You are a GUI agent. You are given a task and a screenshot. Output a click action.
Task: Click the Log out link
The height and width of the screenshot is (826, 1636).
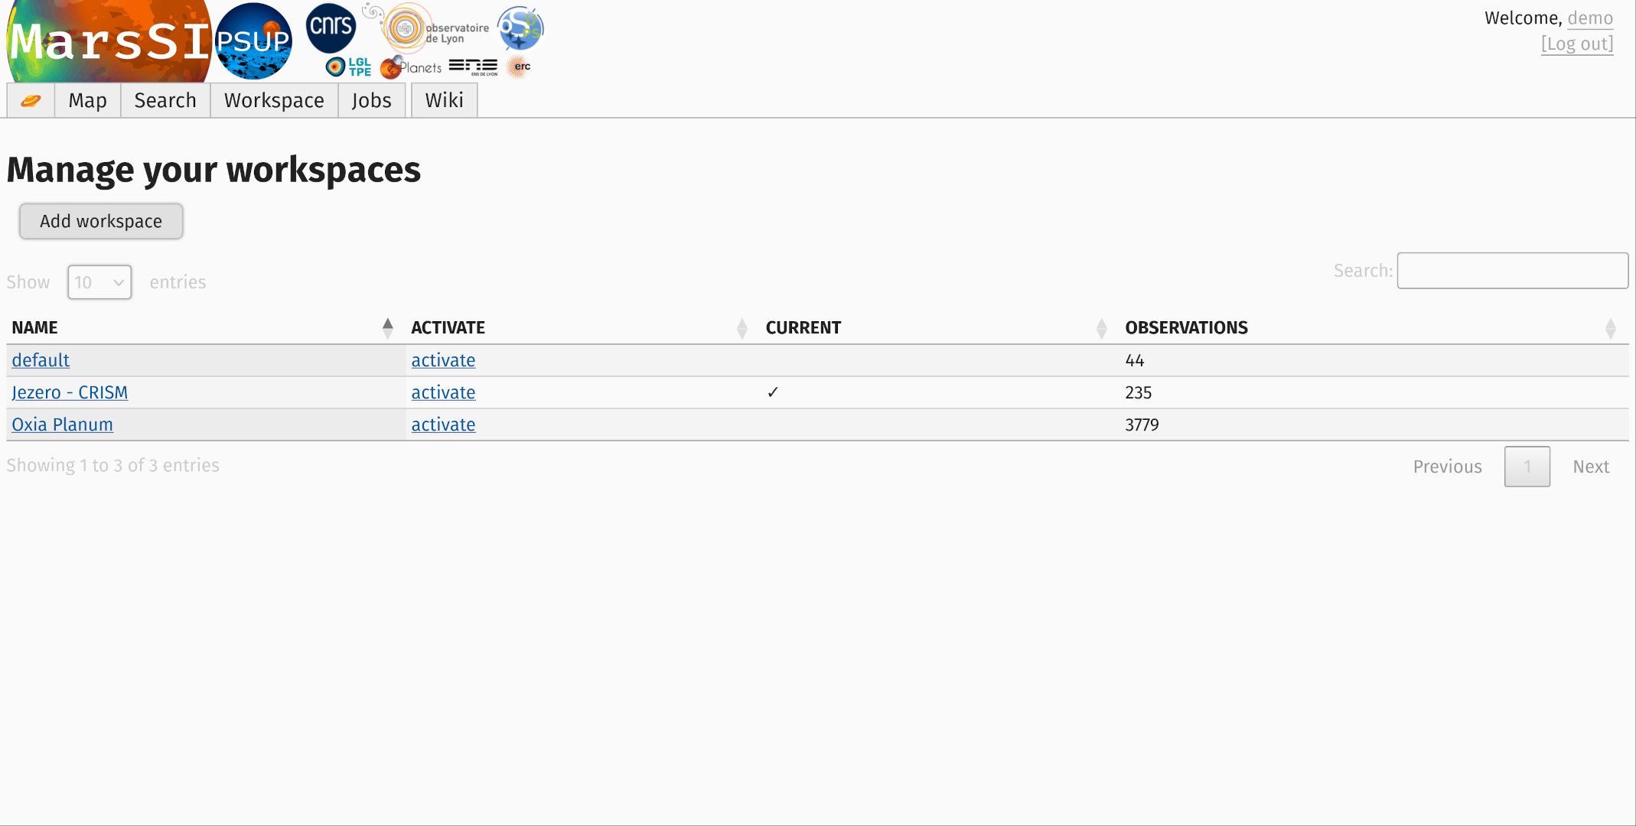tap(1576, 44)
